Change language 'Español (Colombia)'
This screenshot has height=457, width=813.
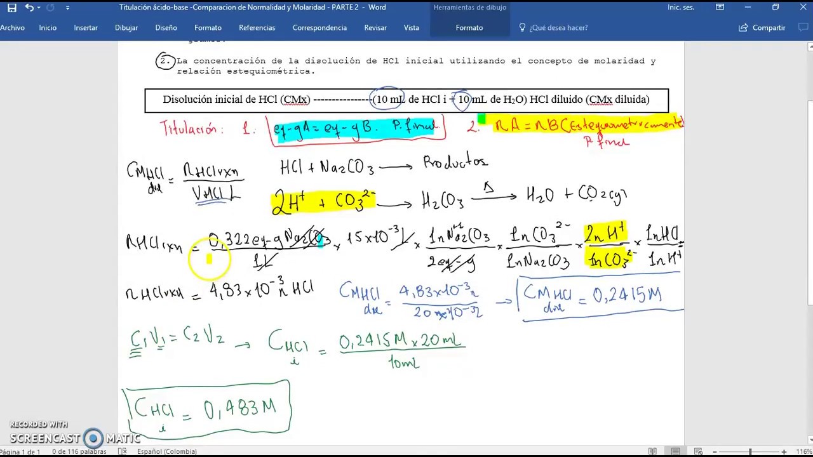coord(167,452)
